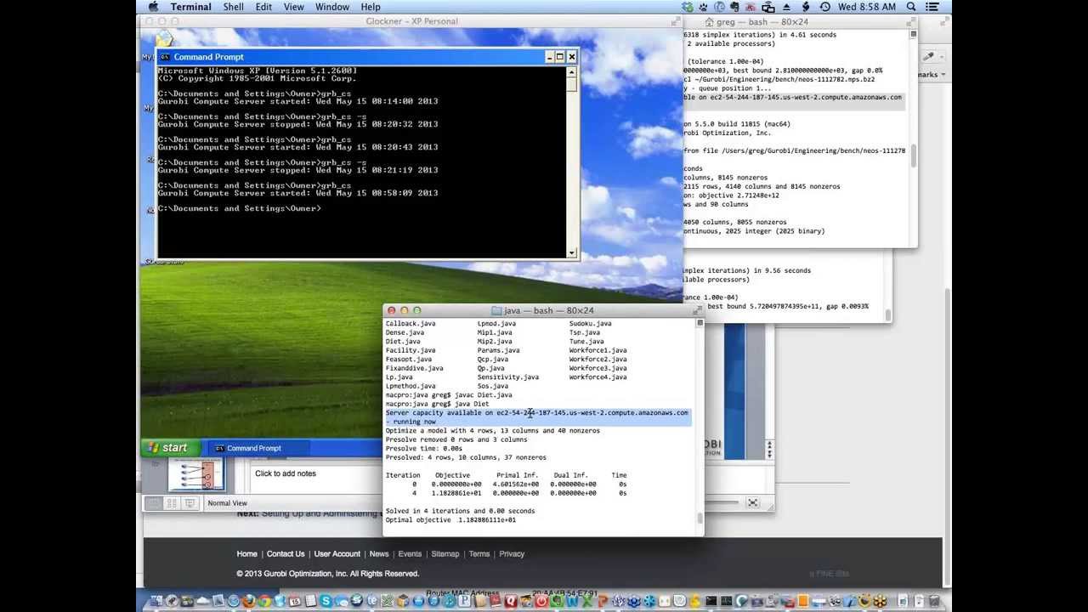
Task: Open Finder from the Dock
Action: [158, 602]
